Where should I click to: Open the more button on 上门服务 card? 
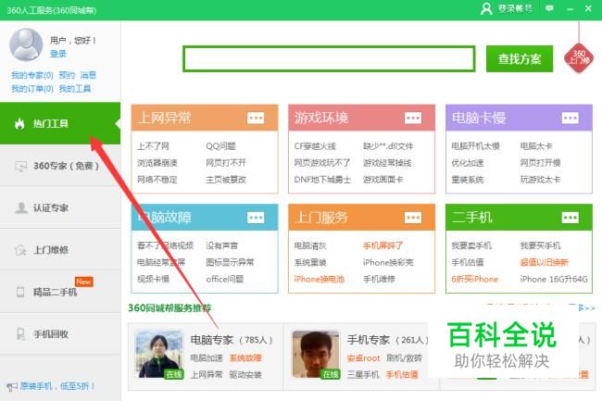413,218
